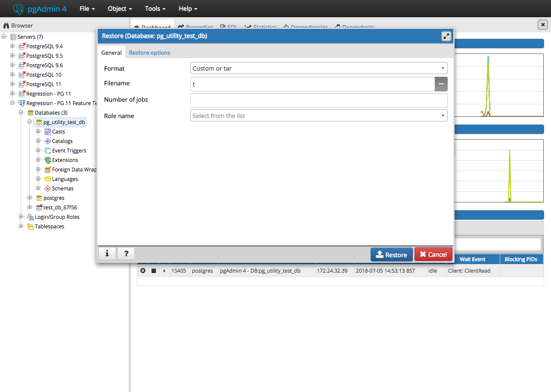The height and width of the screenshot is (392, 551).
Task: Open the Object menu
Action: point(120,9)
